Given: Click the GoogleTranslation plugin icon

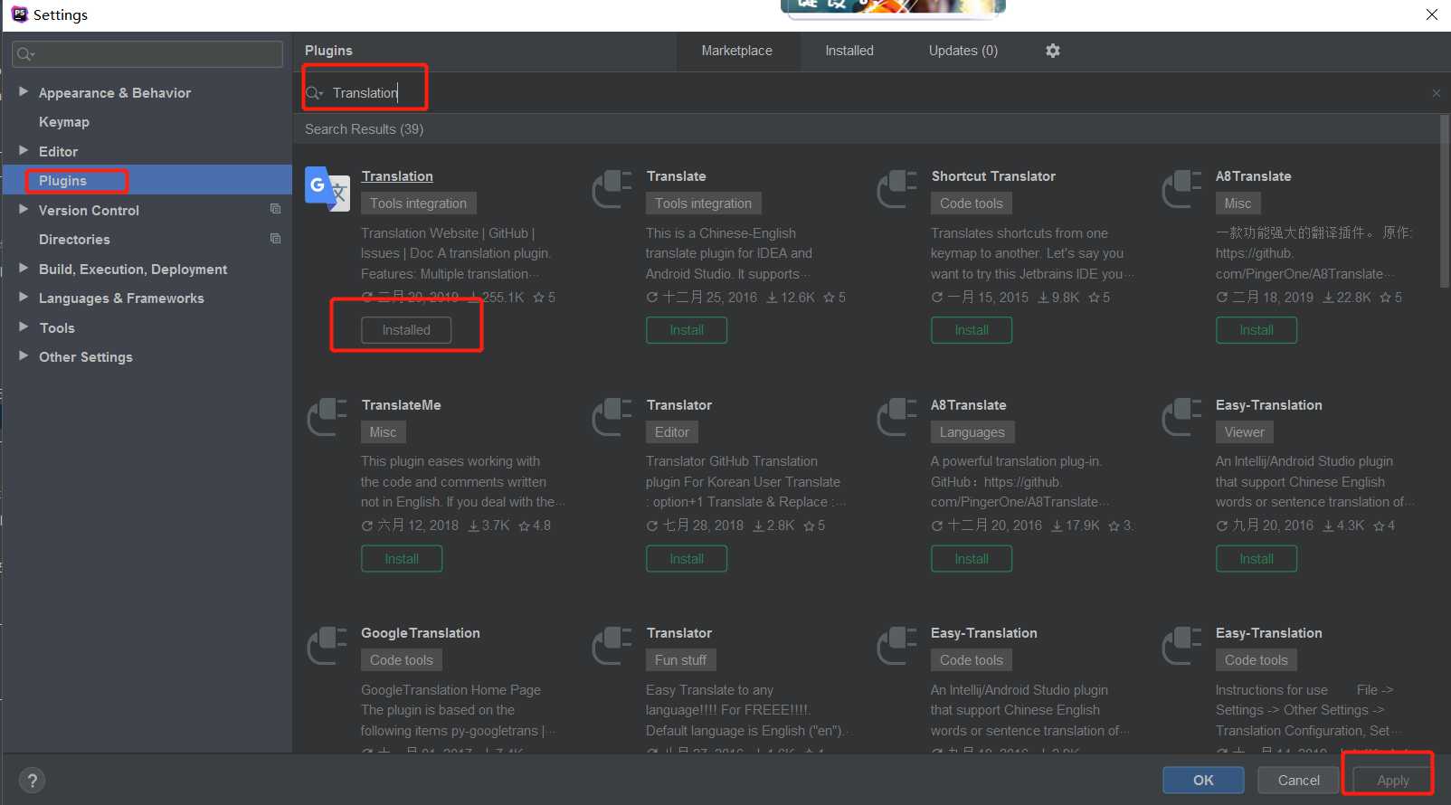Looking at the screenshot, I should click(x=327, y=646).
